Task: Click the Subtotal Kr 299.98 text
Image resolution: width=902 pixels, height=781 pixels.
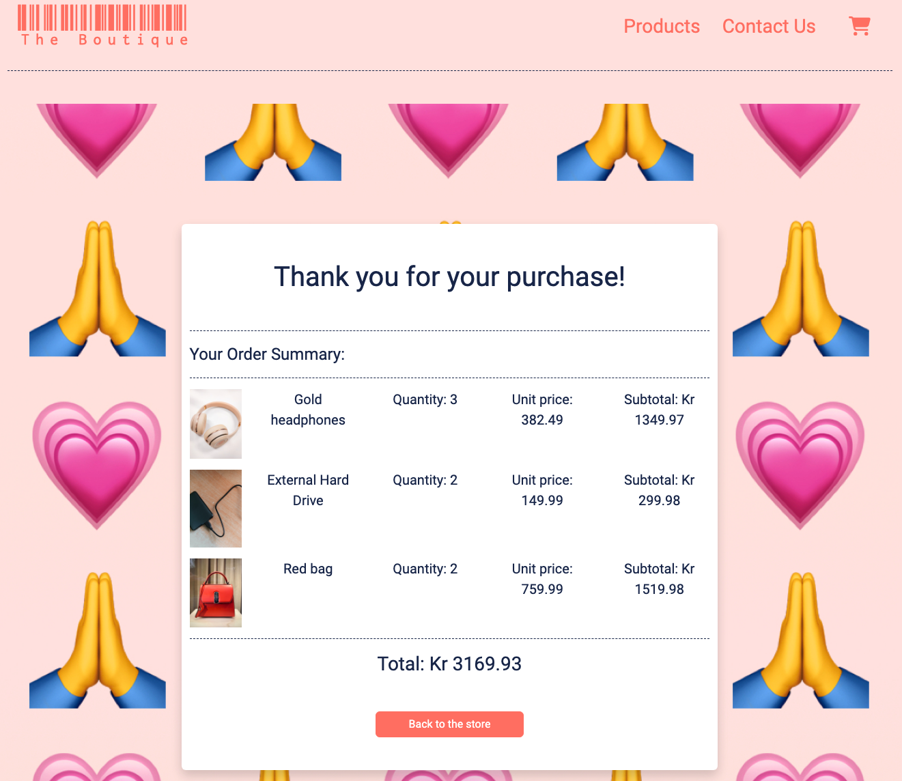Action: [659, 490]
